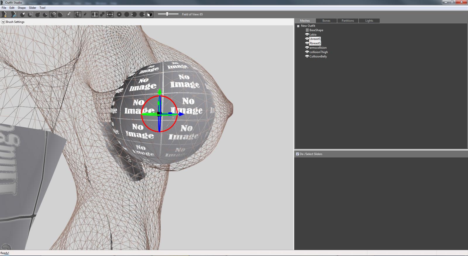Image resolution: width=468 pixels, height=256 pixels.
Task: Adjust the Field of View slider
Action: tap(168, 14)
